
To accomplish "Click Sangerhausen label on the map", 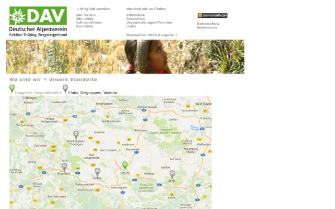I will [x=147, y=107].
